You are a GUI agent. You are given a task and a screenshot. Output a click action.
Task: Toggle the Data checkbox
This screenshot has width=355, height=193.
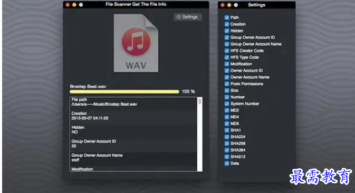coord(227,163)
